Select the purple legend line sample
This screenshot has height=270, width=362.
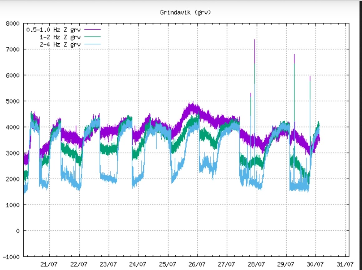[92, 29]
